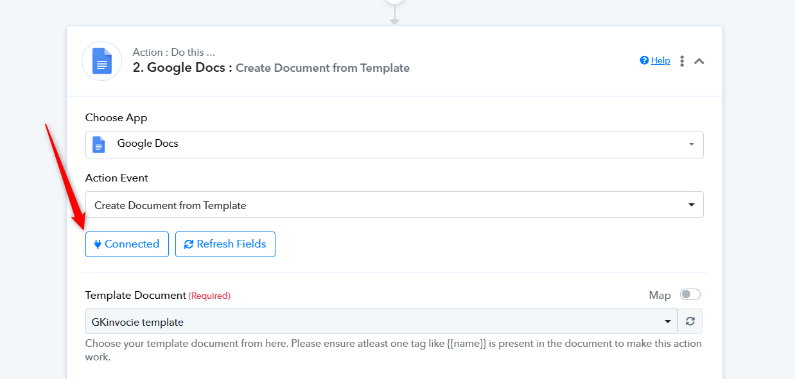
Task: Click the refresh icon on Refresh Fields
Action: click(189, 244)
